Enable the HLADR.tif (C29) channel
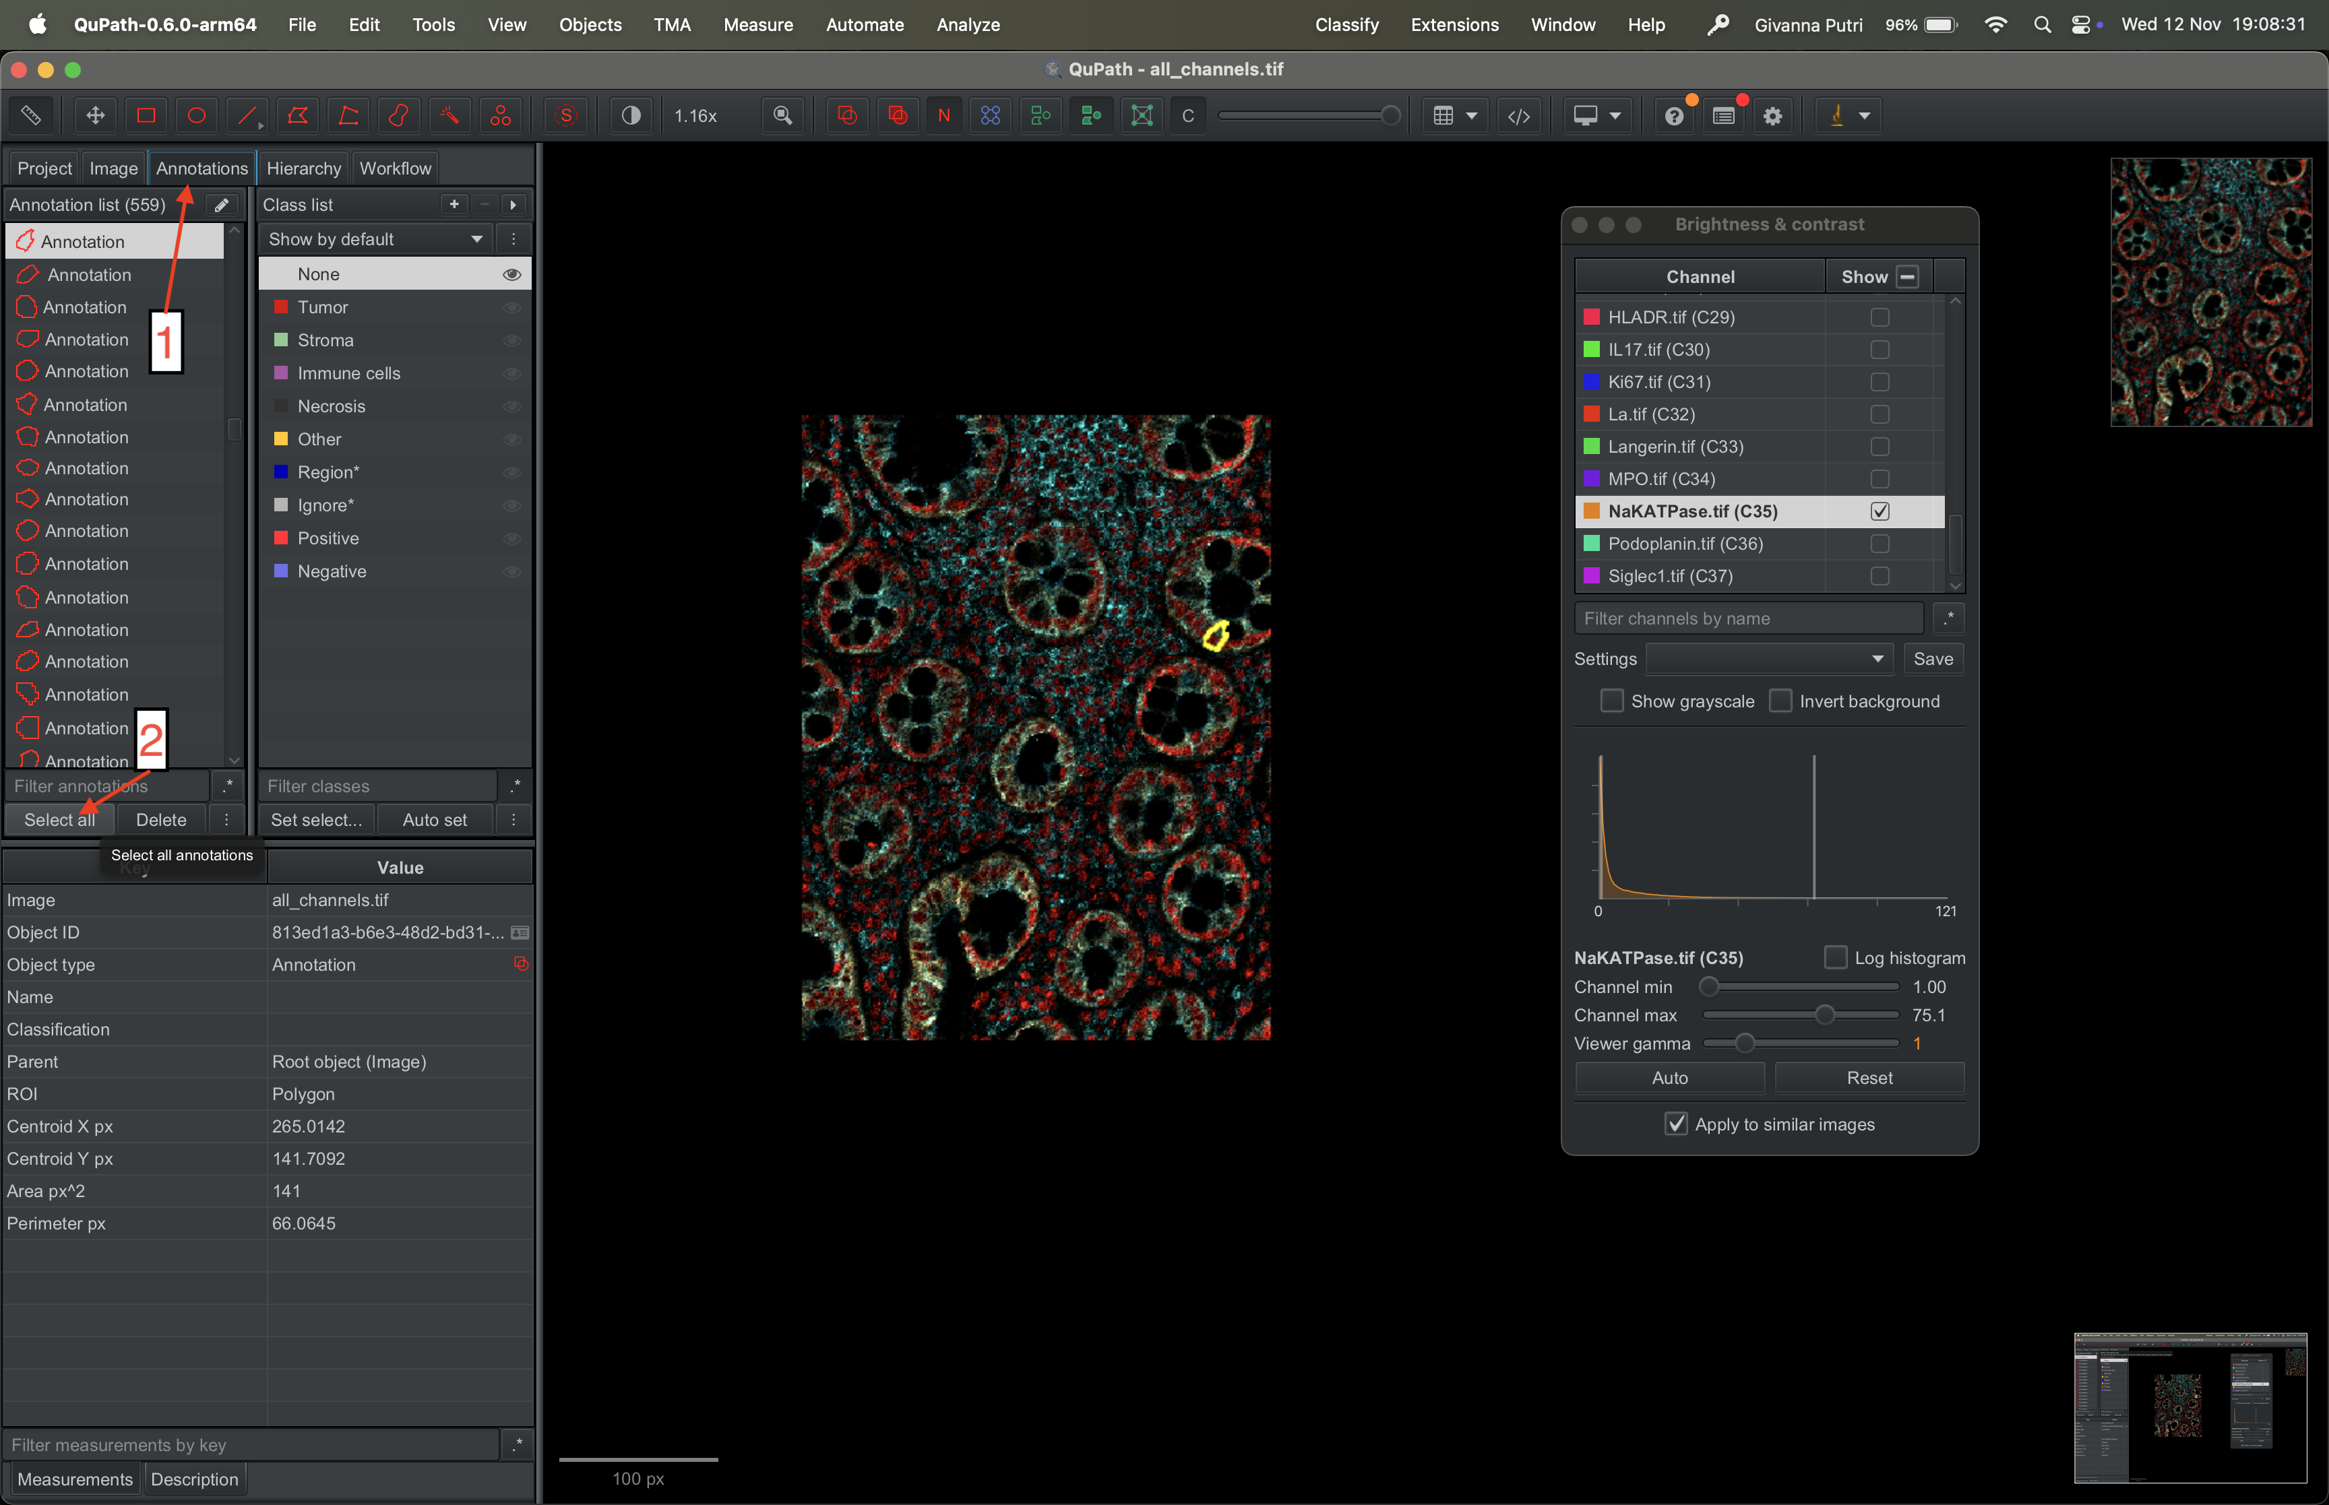The height and width of the screenshot is (1505, 2329). click(x=1878, y=317)
